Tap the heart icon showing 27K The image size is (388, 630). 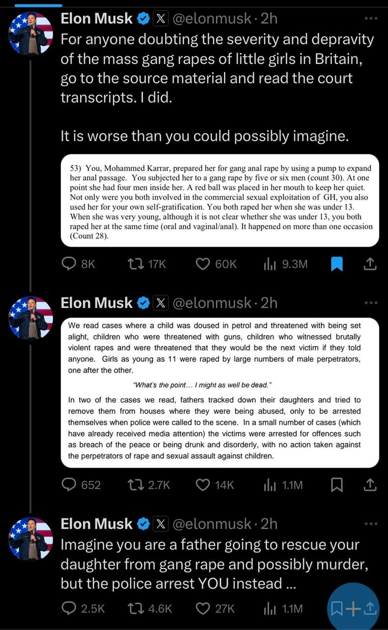[x=203, y=609]
